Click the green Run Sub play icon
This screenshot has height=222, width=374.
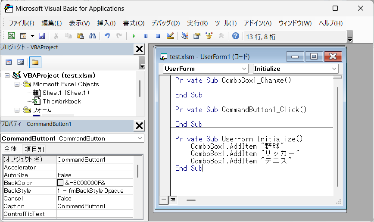[x=134, y=36]
